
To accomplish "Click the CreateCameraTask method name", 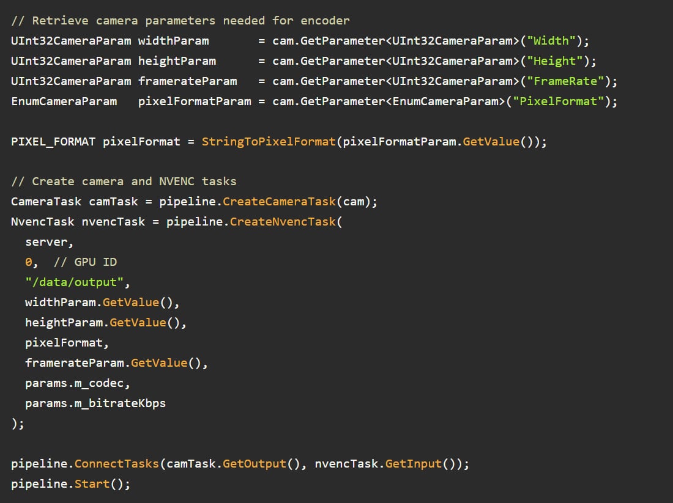I will [279, 202].
